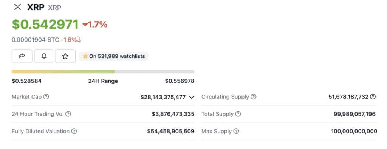Toggle the star favorite button
This screenshot has width=387, height=149.
65,56
